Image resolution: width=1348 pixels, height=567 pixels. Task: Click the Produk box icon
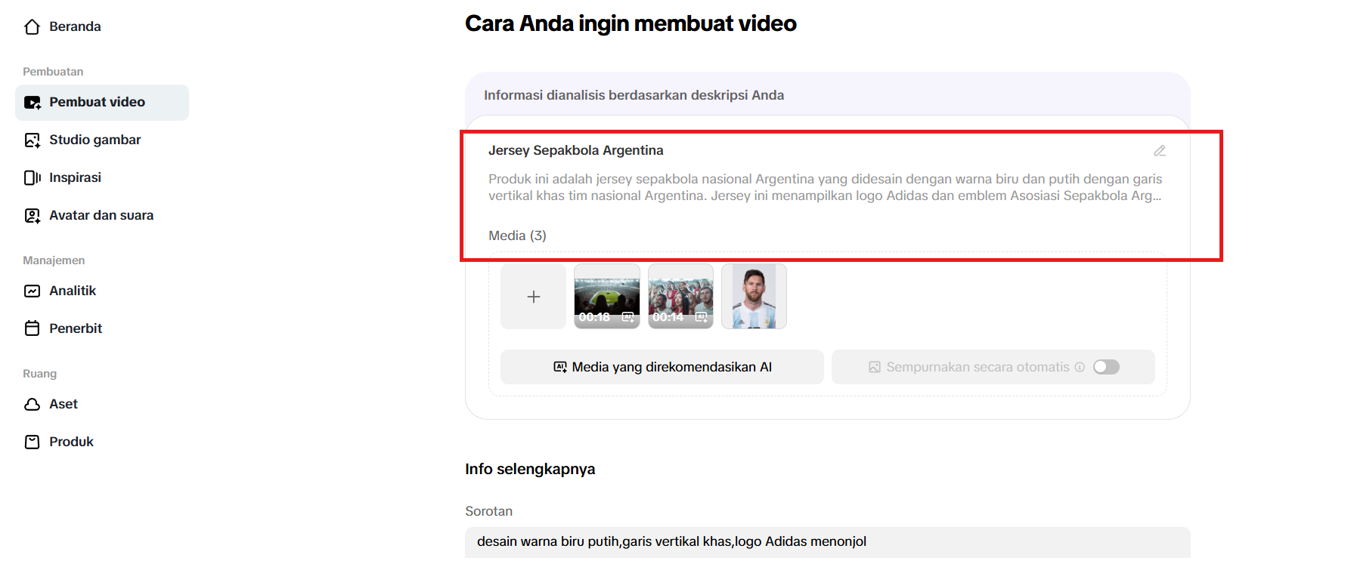click(x=32, y=442)
